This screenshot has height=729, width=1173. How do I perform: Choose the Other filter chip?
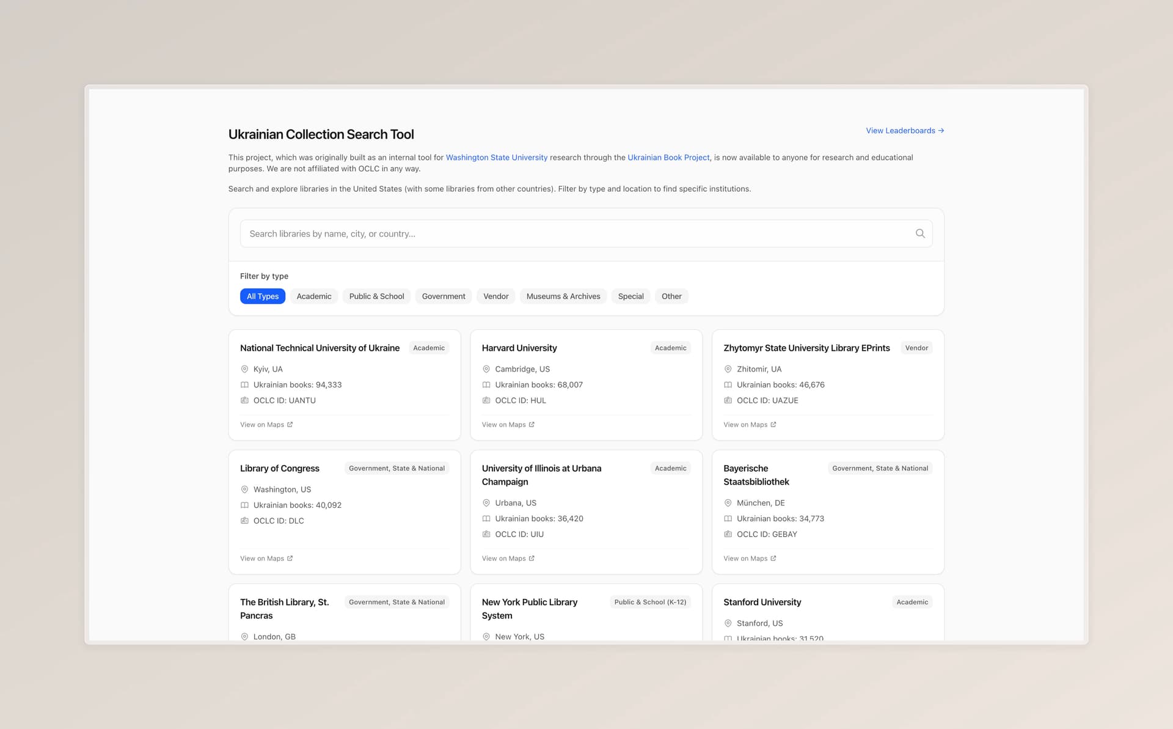pyautogui.click(x=671, y=296)
